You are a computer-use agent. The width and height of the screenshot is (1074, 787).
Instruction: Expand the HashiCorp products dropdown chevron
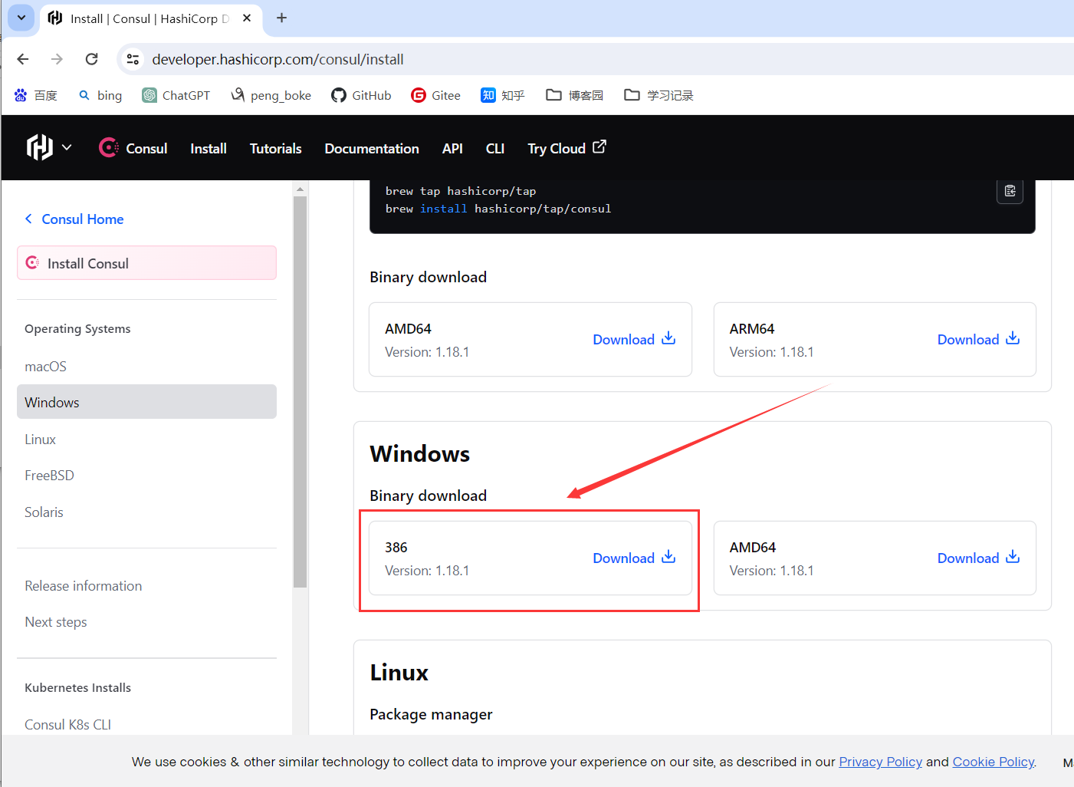tap(67, 147)
